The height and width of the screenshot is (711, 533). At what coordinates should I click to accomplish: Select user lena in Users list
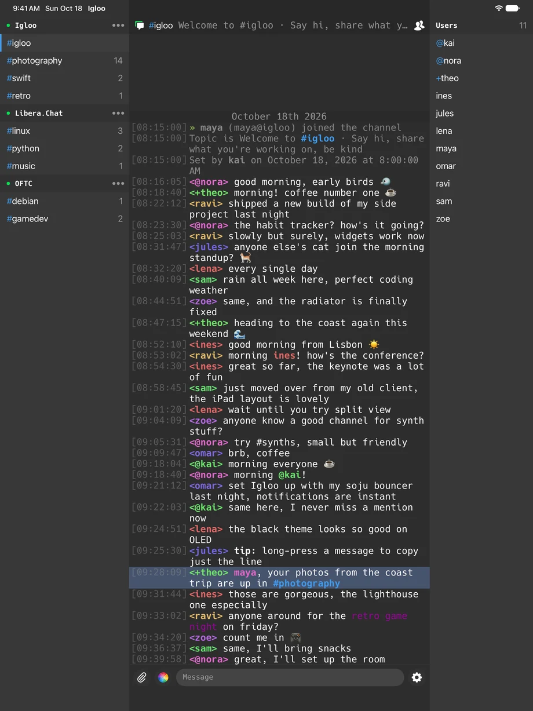(x=481, y=131)
